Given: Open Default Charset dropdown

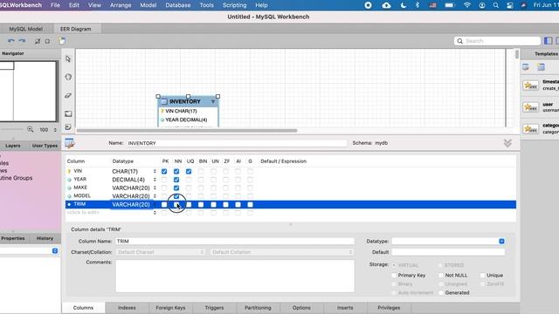Looking at the screenshot, I should point(161,252).
